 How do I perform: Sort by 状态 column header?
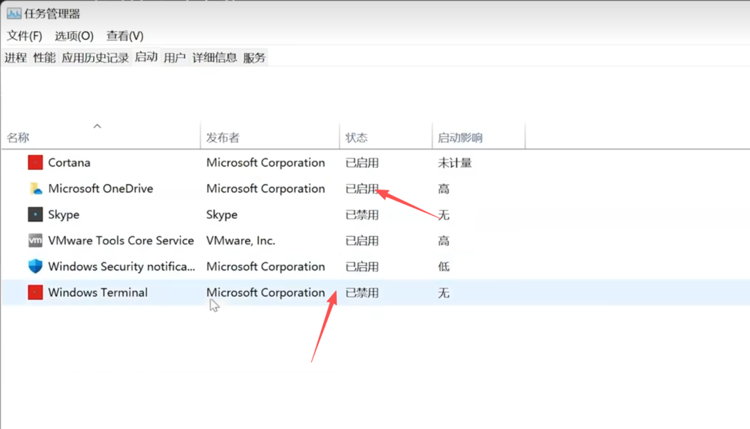[357, 137]
